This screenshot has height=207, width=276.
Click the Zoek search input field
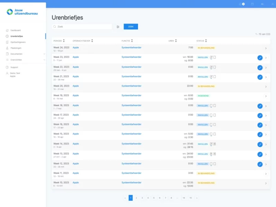83,27
